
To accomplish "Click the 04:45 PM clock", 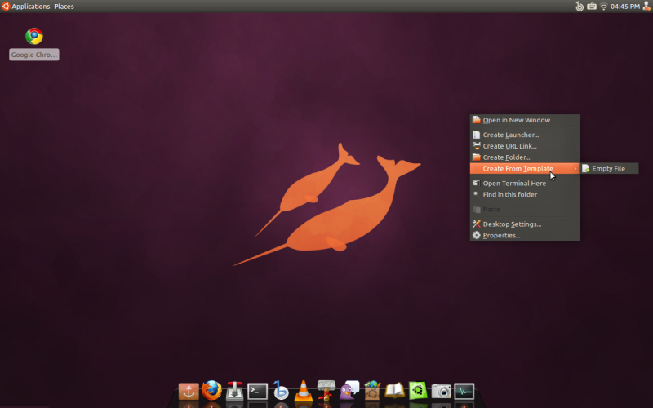I will [625, 7].
